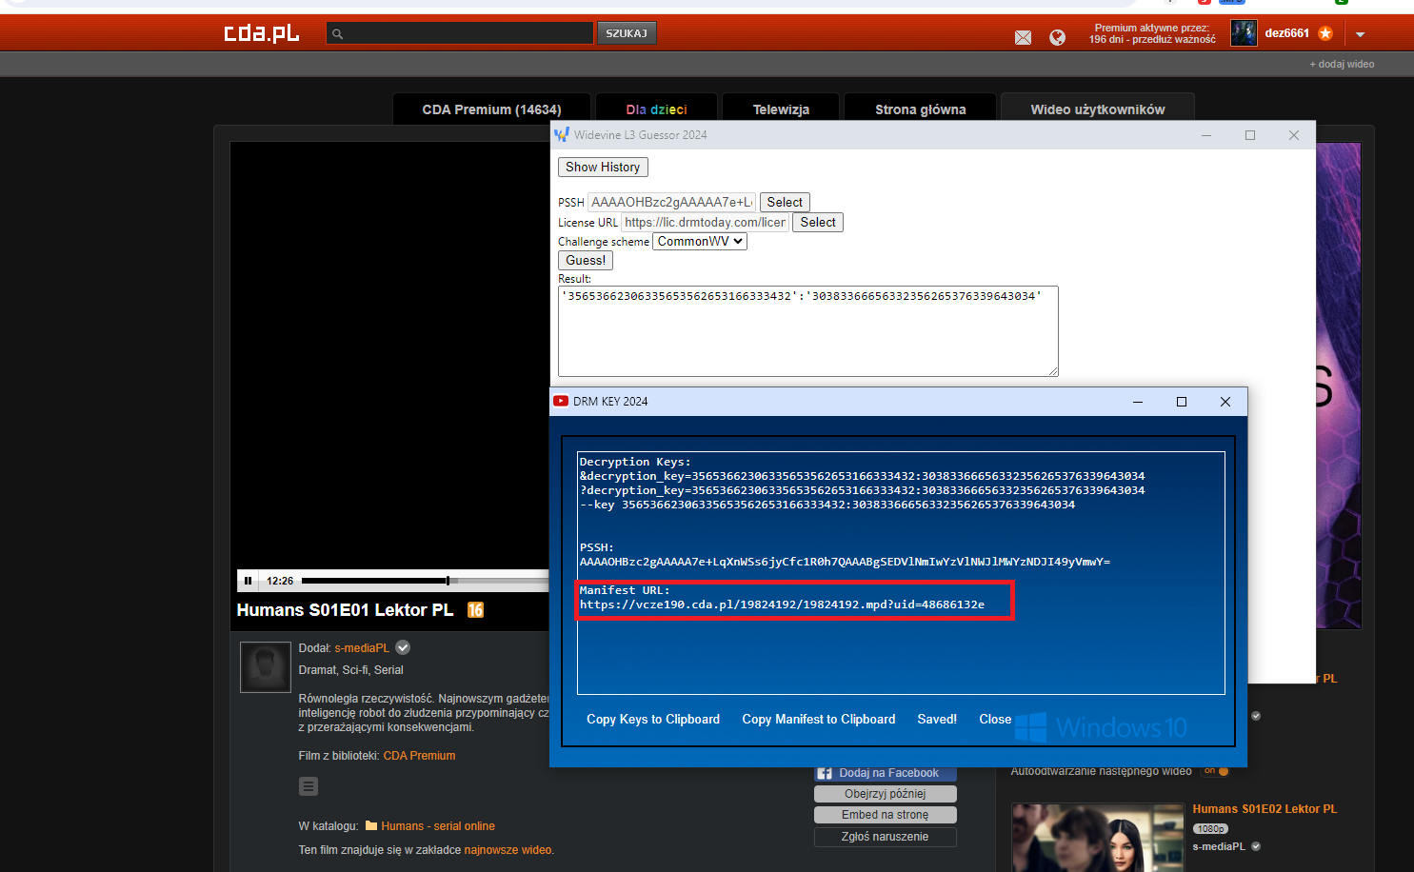Click the orange premium star icon

coord(1325,33)
